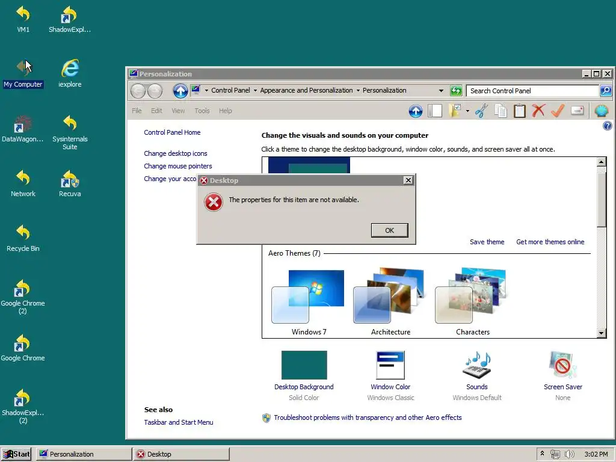616x462 pixels.
Task: Click the Forward navigation button
Action: (155, 91)
